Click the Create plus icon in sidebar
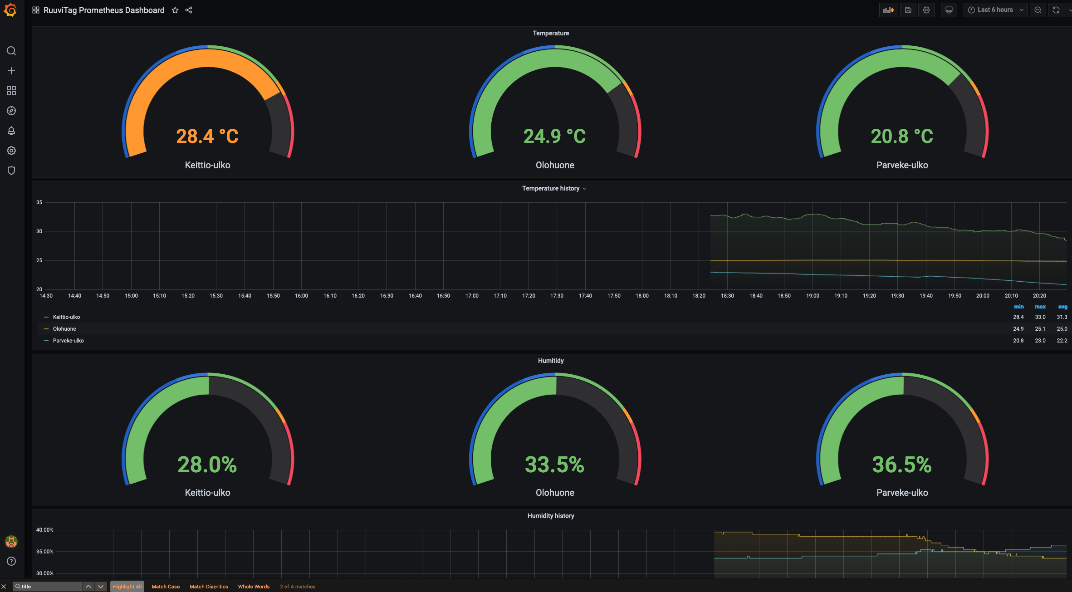Screen dimensions: 1072x592 [11, 71]
